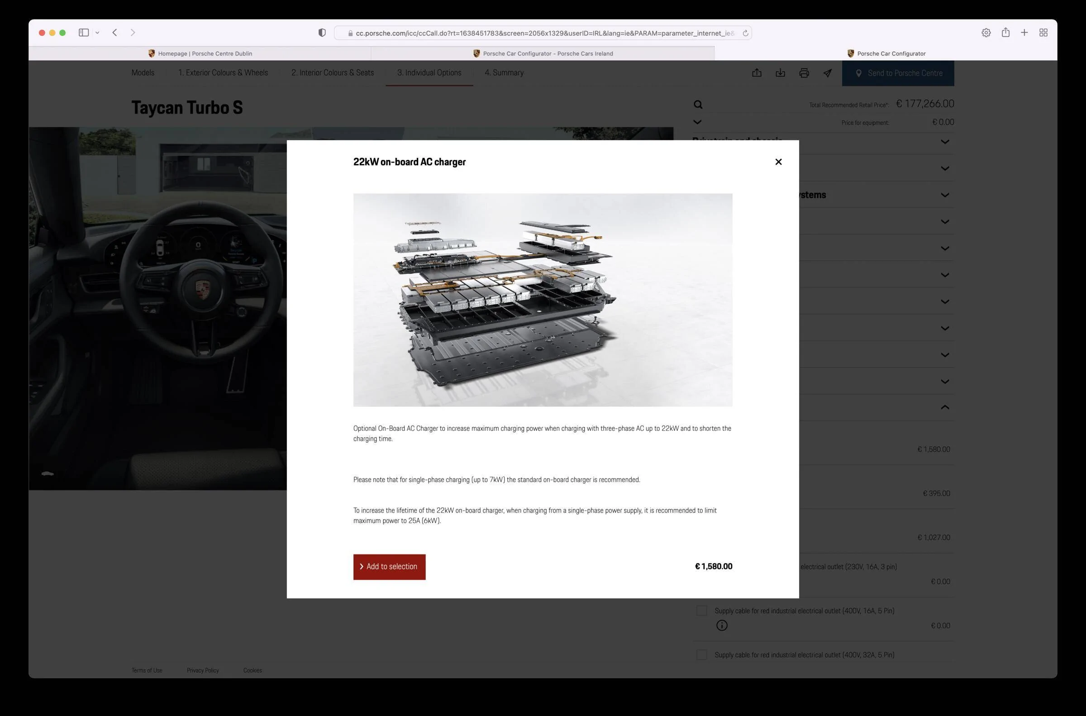Viewport: 1086px width, 716px height.
Task: Click the € 1,580.00 price in dialog
Action: point(714,567)
